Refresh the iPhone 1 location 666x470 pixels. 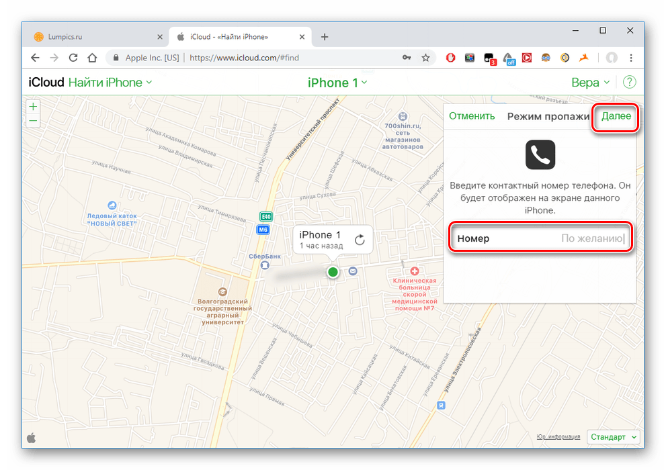pos(360,240)
